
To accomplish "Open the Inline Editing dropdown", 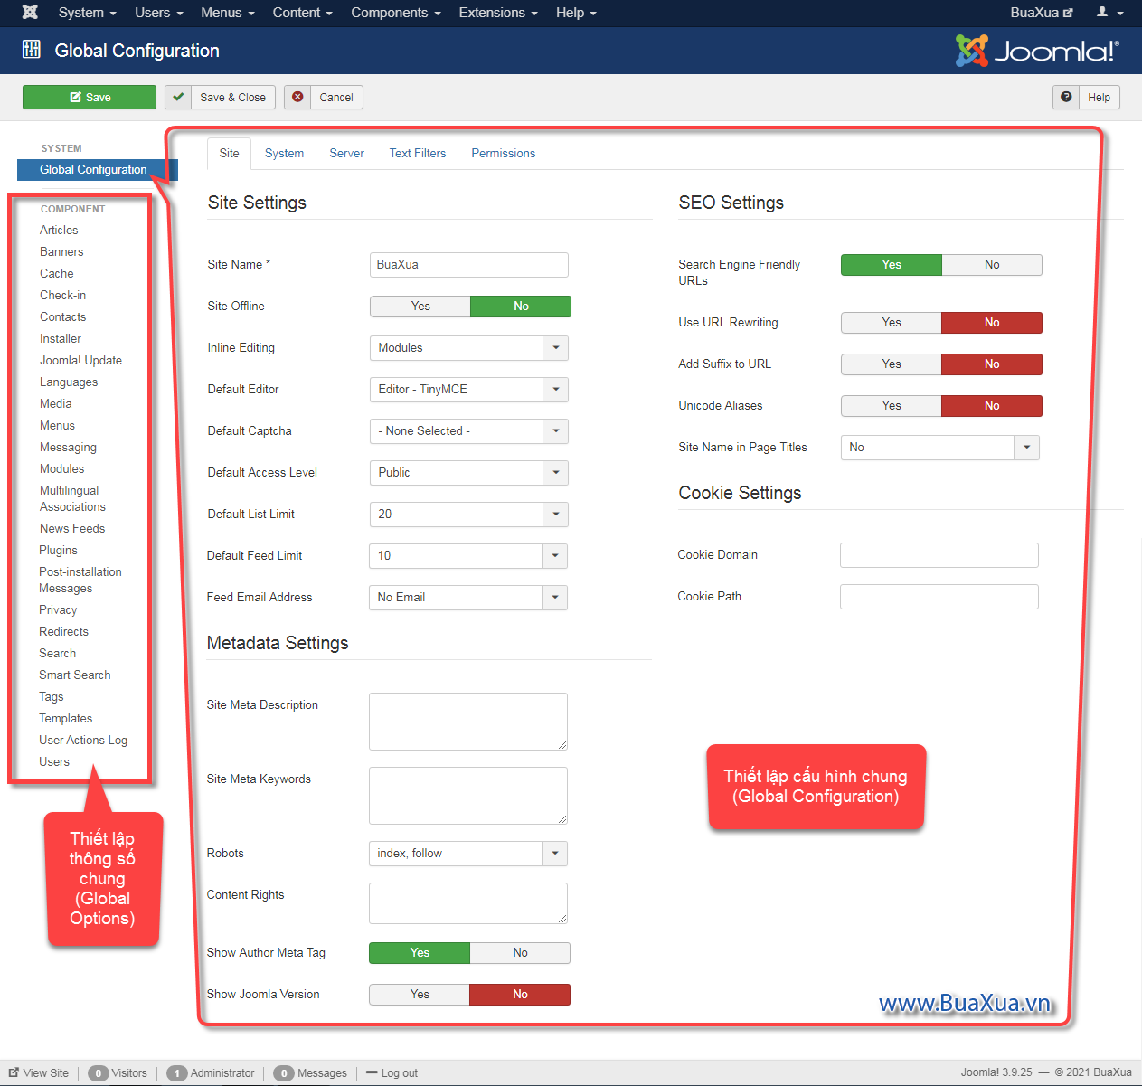I will (469, 348).
